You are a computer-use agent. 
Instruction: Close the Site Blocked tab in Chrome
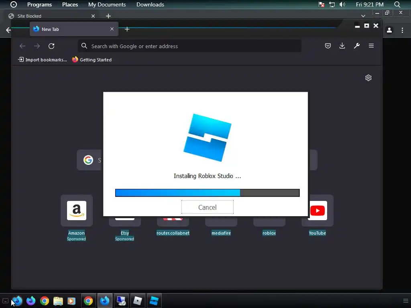click(93, 16)
